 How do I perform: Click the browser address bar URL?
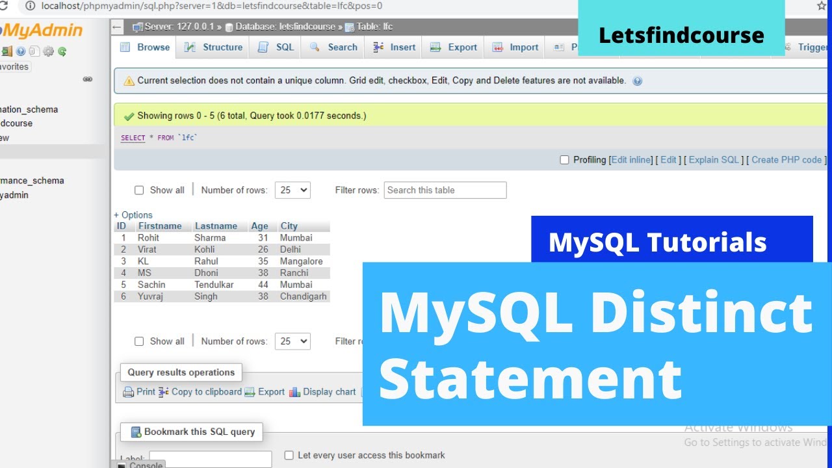(x=211, y=6)
